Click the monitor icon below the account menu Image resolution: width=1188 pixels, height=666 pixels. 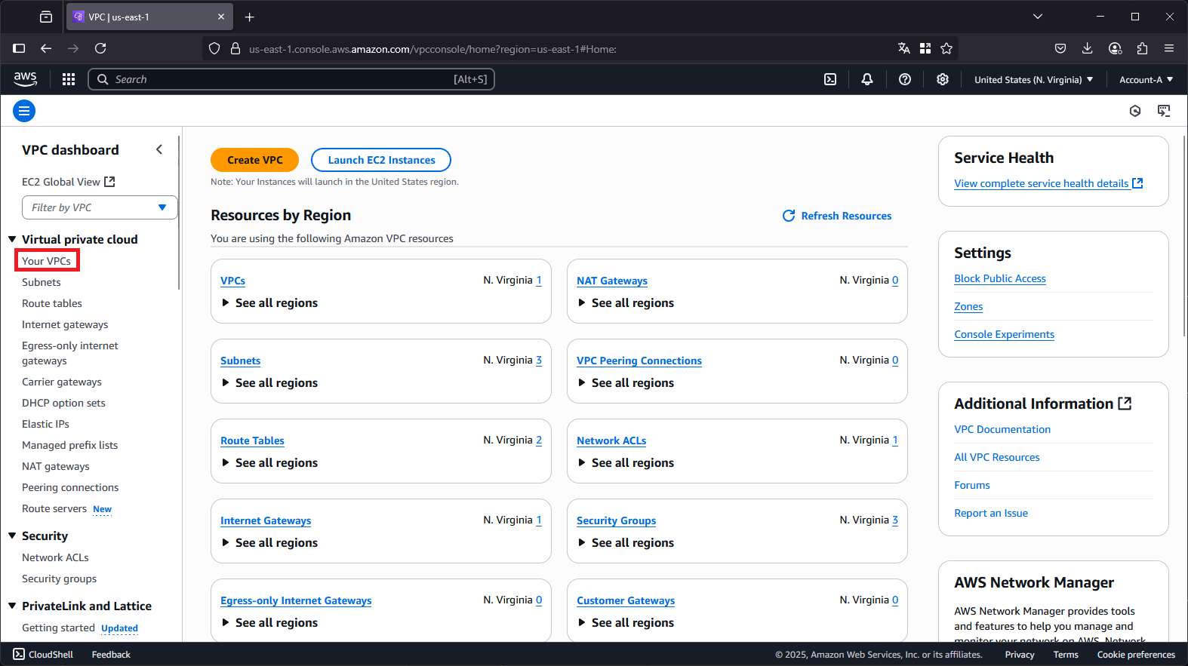(x=1164, y=111)
